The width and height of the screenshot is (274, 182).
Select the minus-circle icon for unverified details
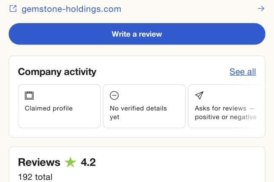pyautogui.click(x=114, y=95)
